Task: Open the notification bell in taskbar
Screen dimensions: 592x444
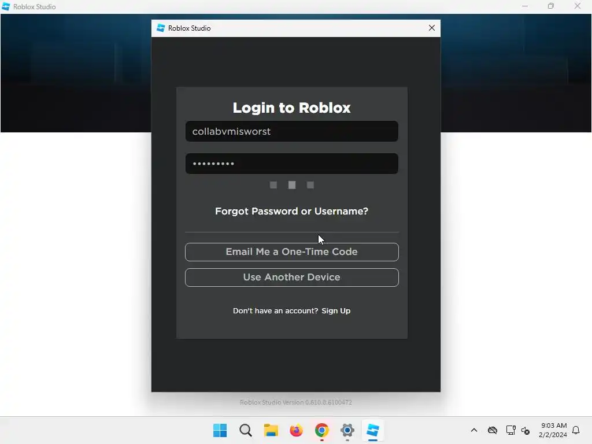Action: (576, 430)
